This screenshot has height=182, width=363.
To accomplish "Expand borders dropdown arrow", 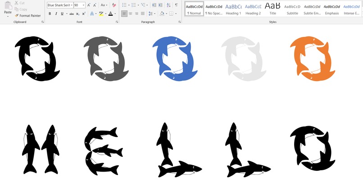I will pyautogui.click(x=176, y=14).
